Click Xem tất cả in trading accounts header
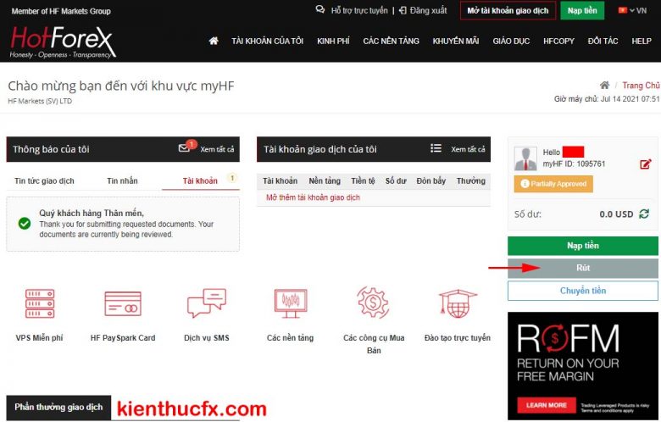Screen dimensions: 661x422 pyautogui.click(x=468, y=149)
